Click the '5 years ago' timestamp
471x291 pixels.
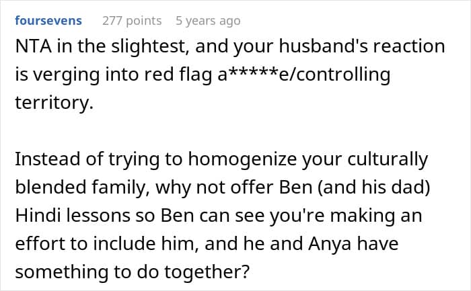tap(207, 21)
